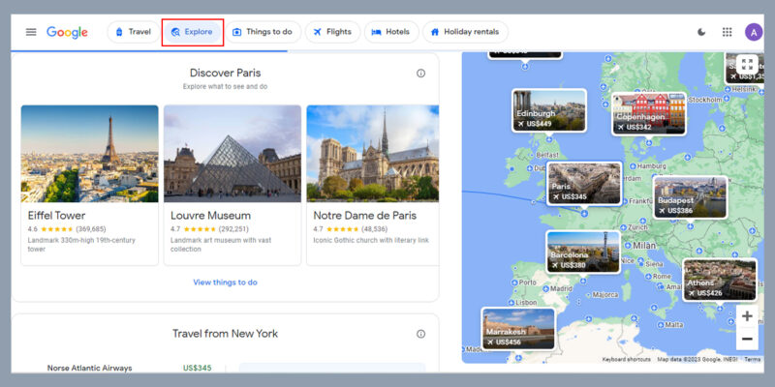Click the Eiffel Tower title
Viewport: 775px width, 387px height.
pos(56,216)
